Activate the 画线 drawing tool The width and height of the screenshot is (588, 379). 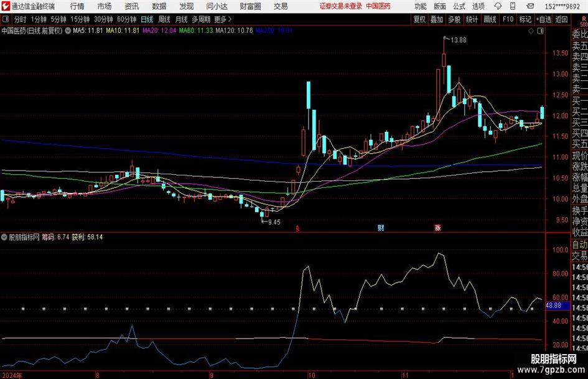coord(490,19)
